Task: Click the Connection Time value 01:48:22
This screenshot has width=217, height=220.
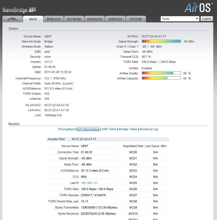Action: pyautogui.click(x=86, y=152)
